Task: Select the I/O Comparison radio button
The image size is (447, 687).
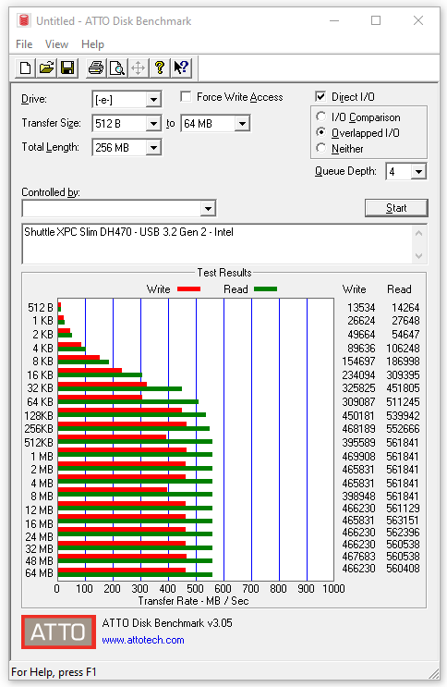Action: click(320, 117)
